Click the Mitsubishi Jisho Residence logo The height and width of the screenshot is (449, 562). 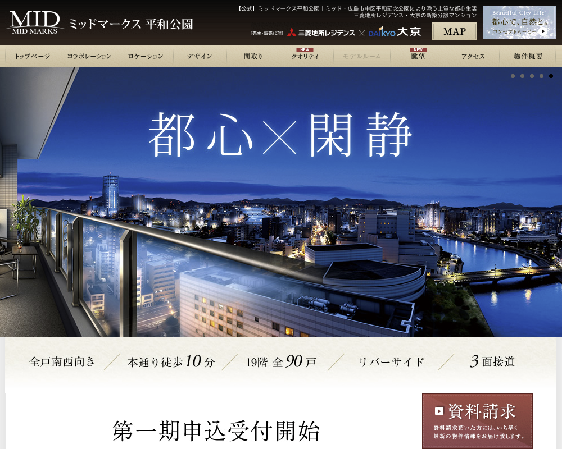[321, 33]
